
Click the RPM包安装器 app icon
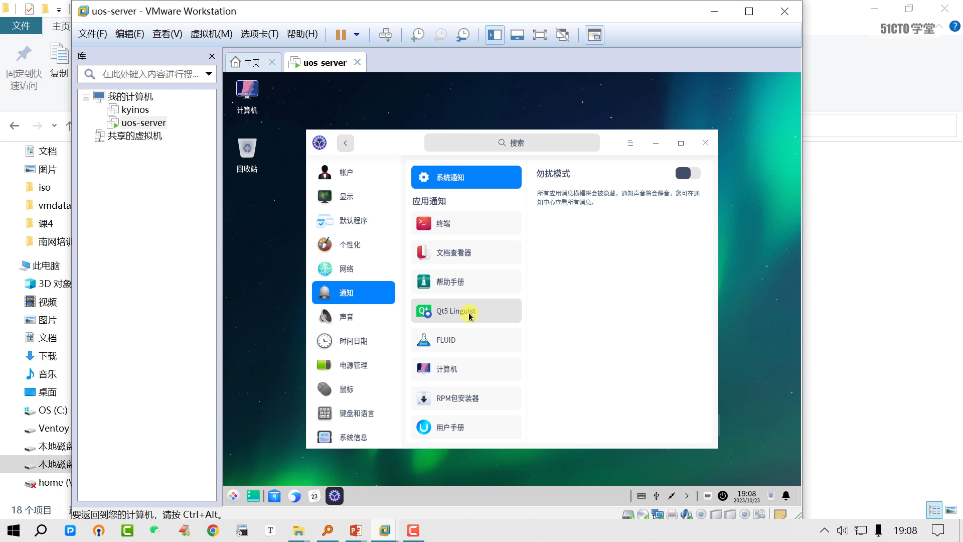point(424,398)
